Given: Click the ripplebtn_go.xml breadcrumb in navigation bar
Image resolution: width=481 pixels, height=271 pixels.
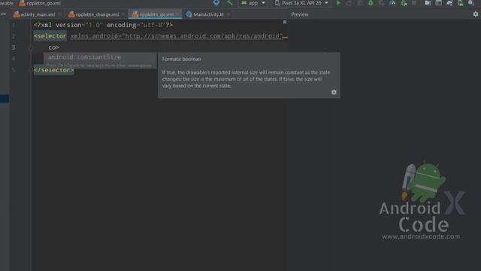Looking at the screenshot, I should 40,3.
